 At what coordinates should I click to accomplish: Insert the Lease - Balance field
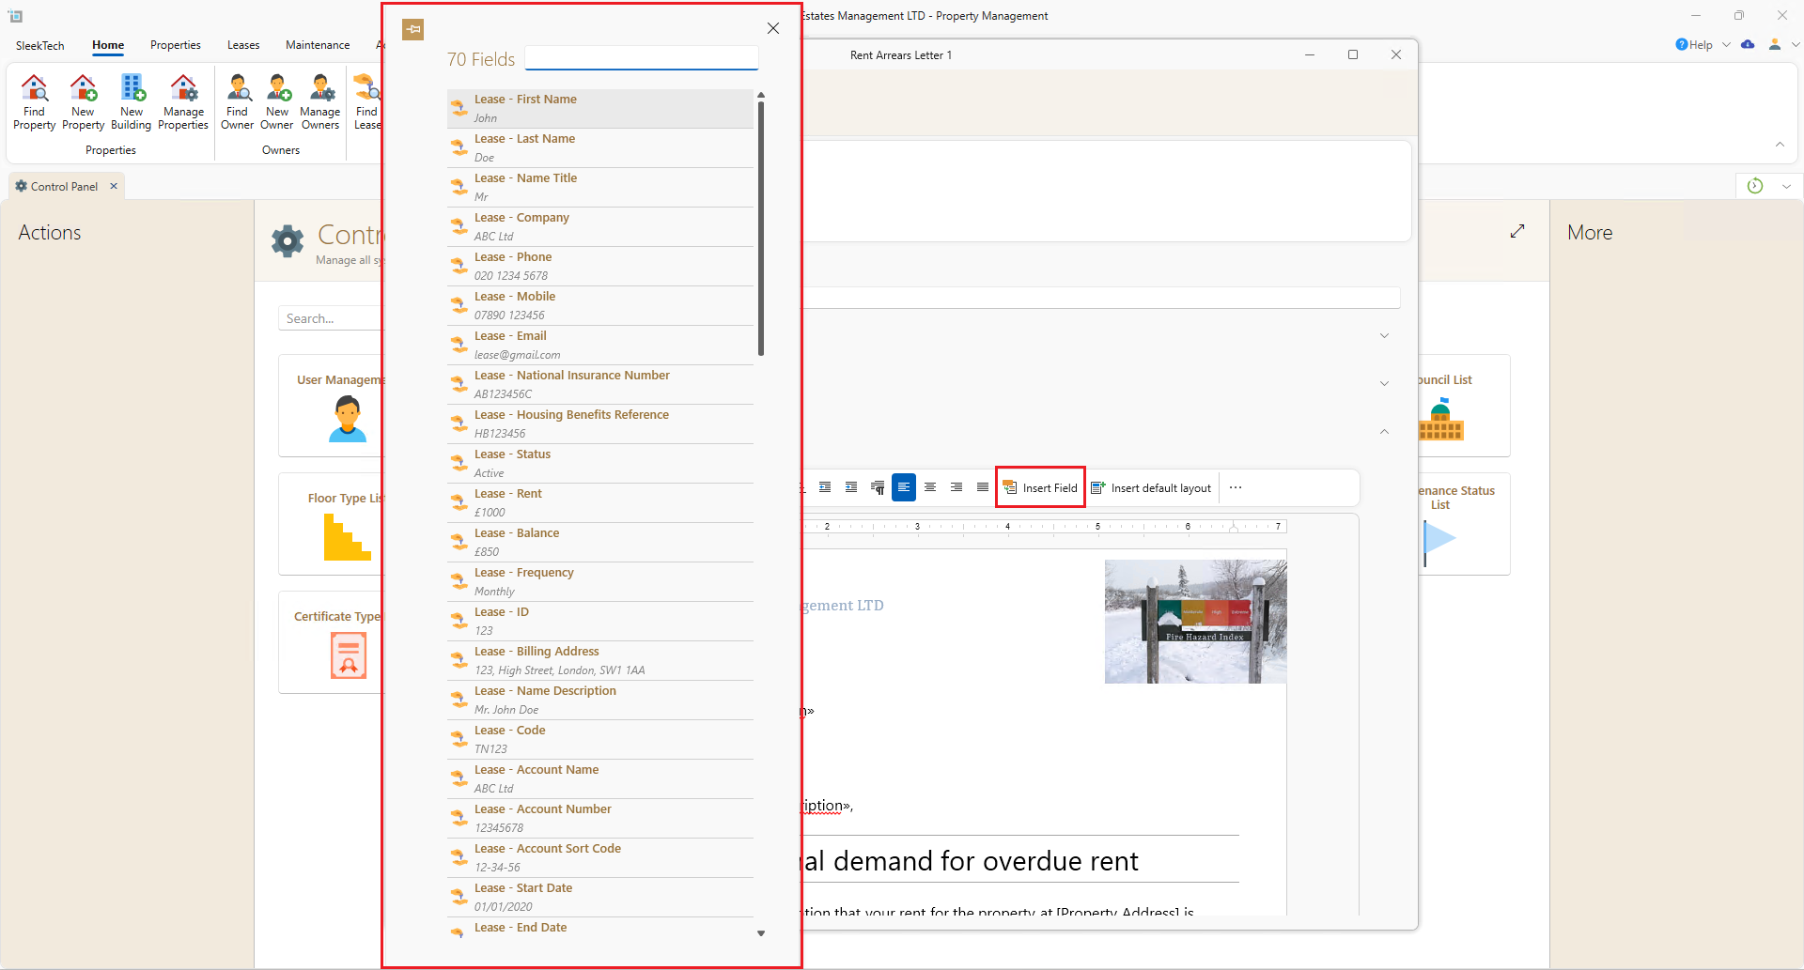[600, 542]
